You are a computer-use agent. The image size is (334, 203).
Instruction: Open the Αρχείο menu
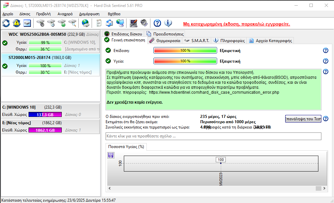click(x=8, y=14)
